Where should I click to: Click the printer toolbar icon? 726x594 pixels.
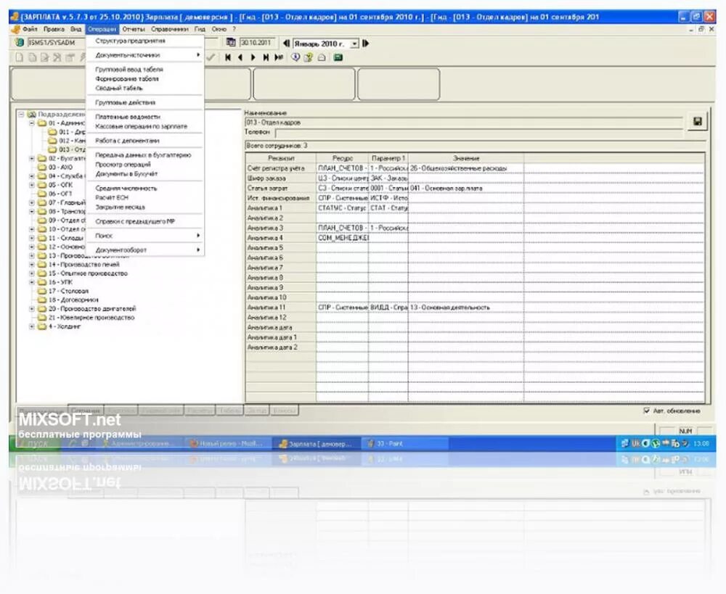(x=322, y=57)
